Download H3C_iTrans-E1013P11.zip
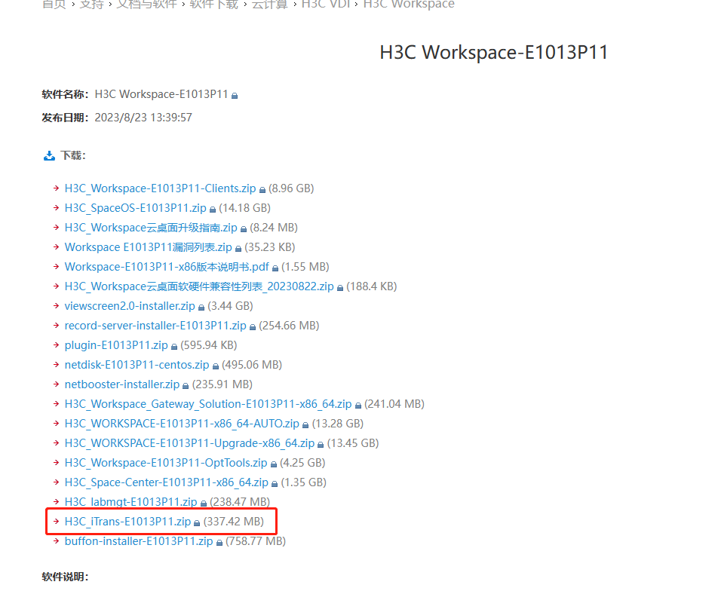721x594 pixels. [x=127, y=522]
